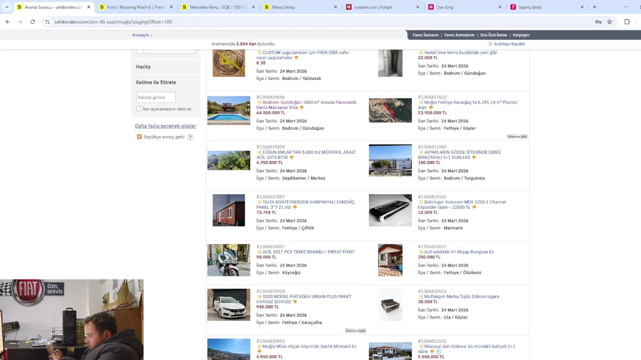Toggle İlan açıklamalarını dahil et checkbox

tap(139, 109)
